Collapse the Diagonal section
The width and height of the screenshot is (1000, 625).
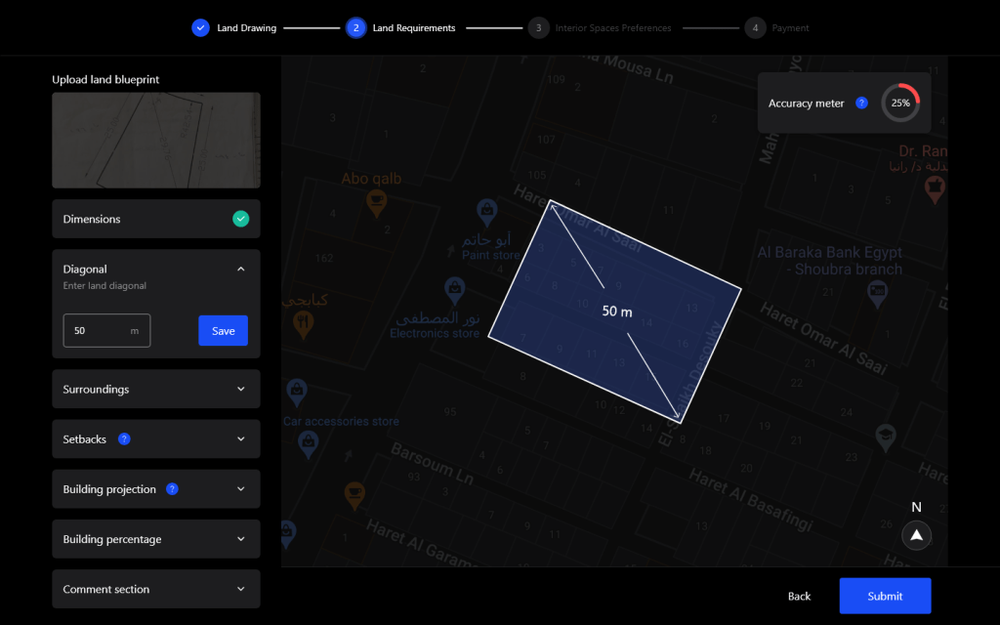(241, 270)
